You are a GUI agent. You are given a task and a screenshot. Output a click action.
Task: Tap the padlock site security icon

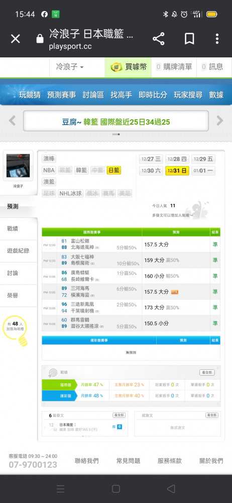click(40, 39)
